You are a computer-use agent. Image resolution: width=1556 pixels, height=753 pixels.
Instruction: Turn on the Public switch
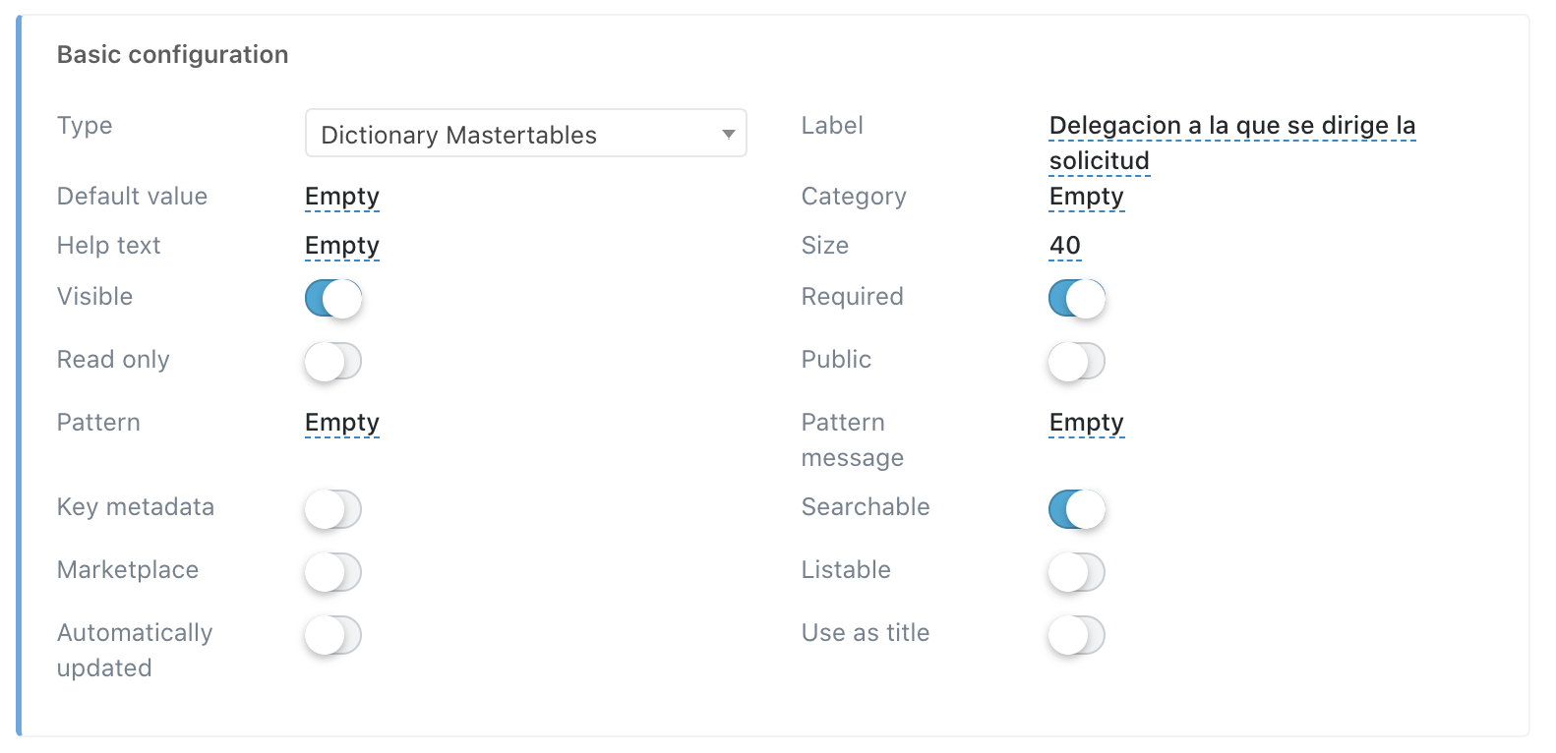tap(1077, 361)
